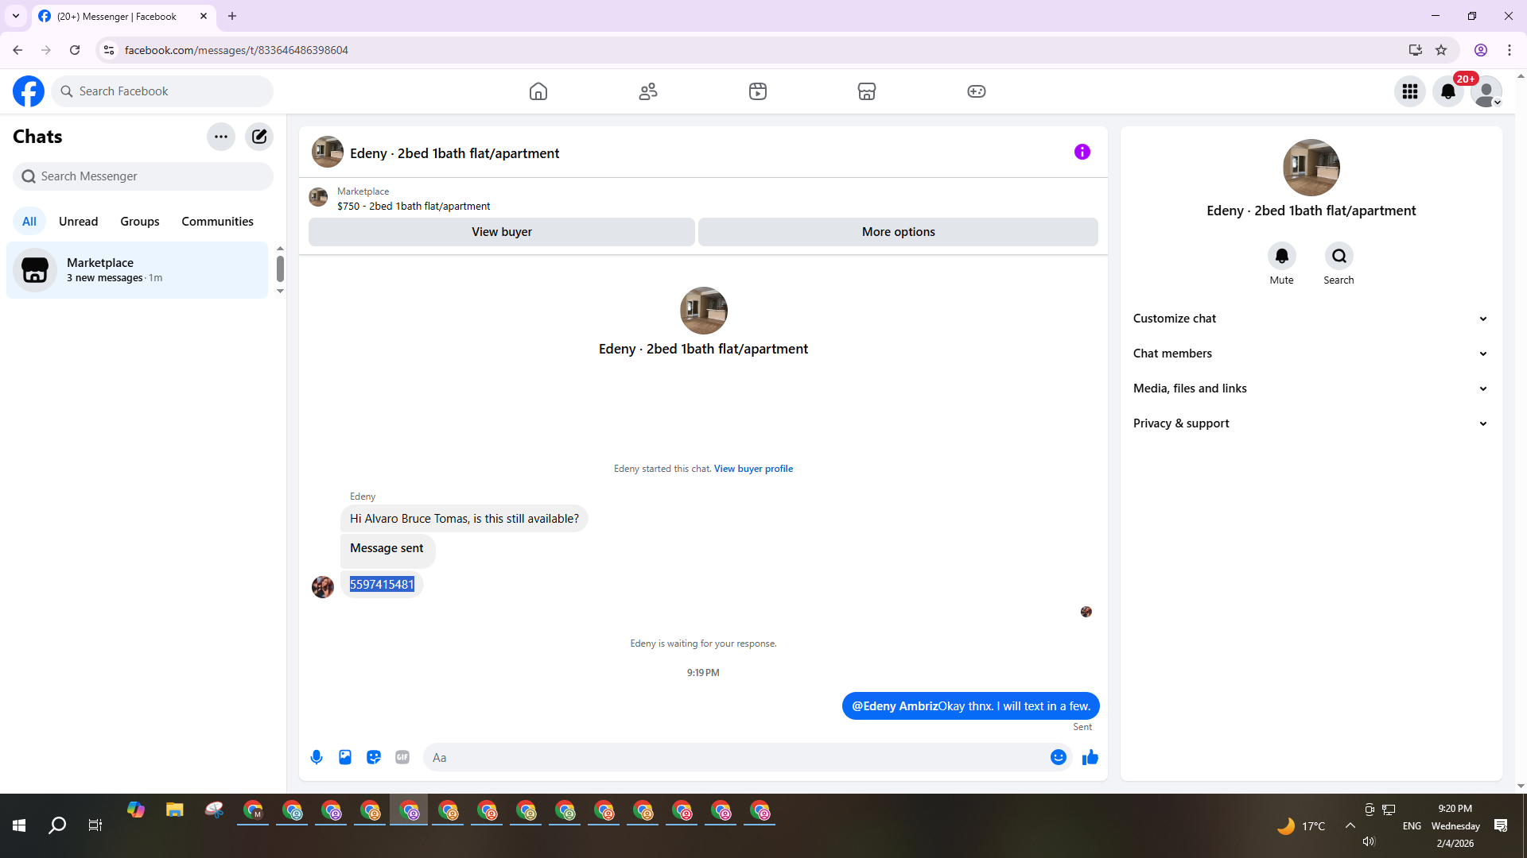Attach a photo using image icon

(x=345, y=757)
